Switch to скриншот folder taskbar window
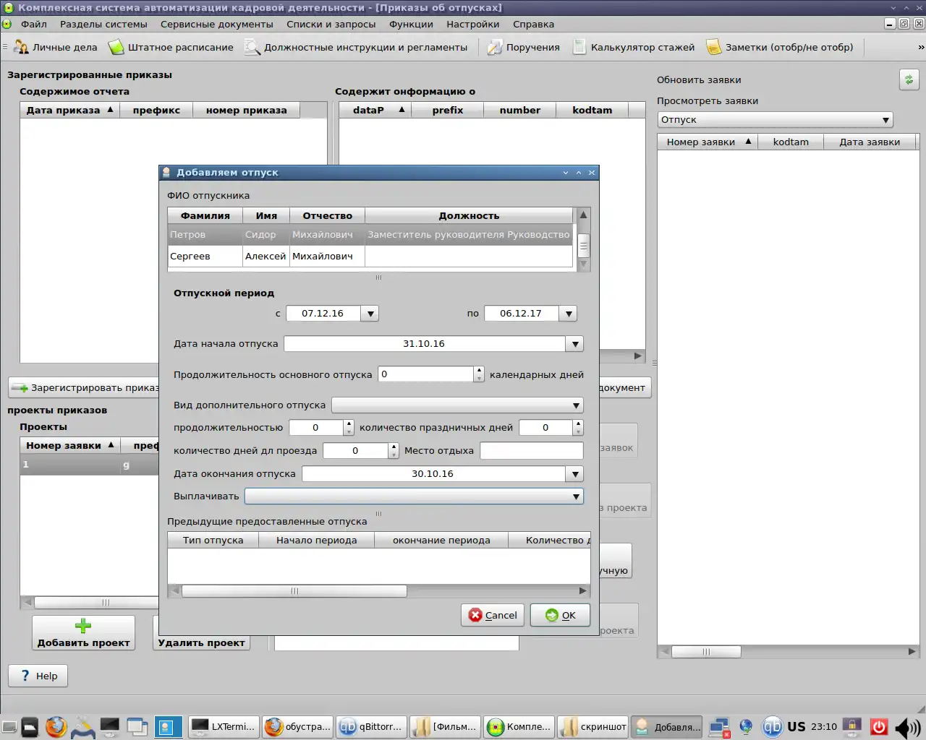The image size is (926, 740). pyautogui.click(x=592, y=727)
